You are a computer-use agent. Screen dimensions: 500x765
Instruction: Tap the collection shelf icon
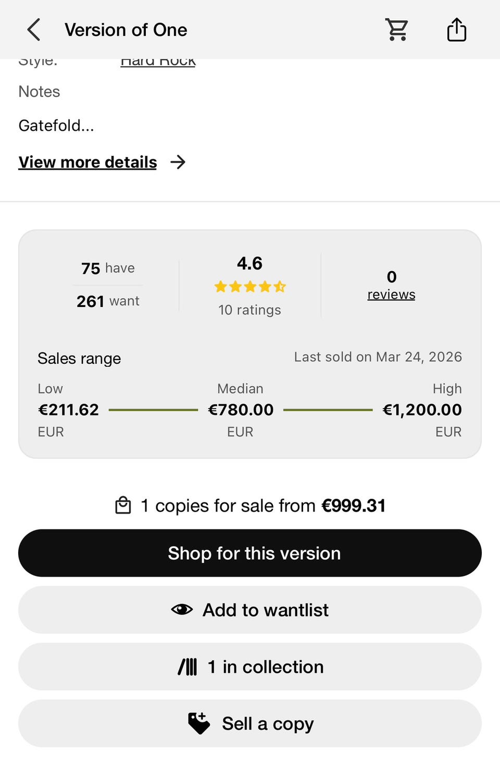187,667
